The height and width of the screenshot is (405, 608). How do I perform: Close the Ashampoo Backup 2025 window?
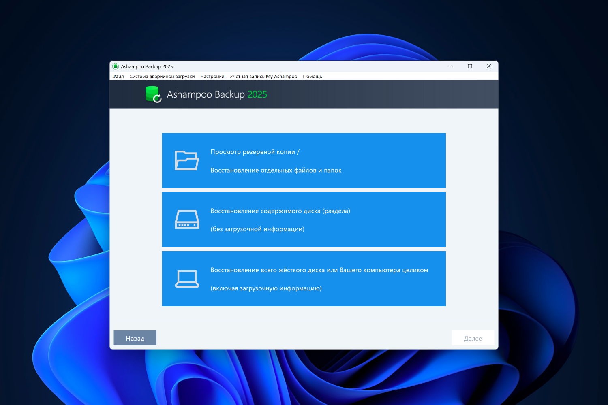click(489, 66)
